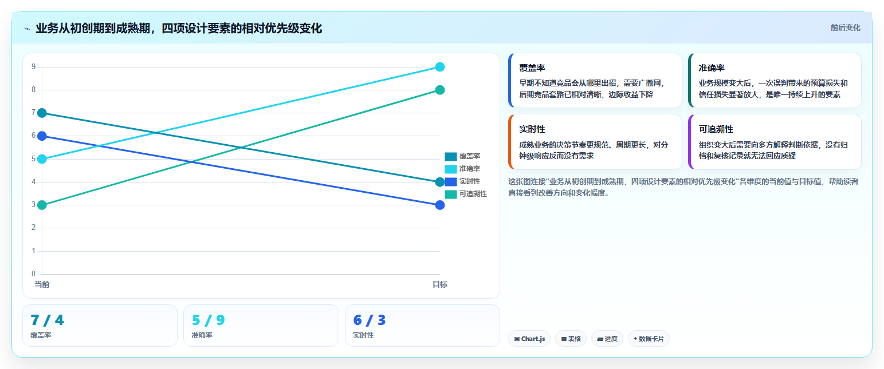Click the summary paragraph starting with 这张图连接
884x369 pixels.
click(x=683, y=187)
